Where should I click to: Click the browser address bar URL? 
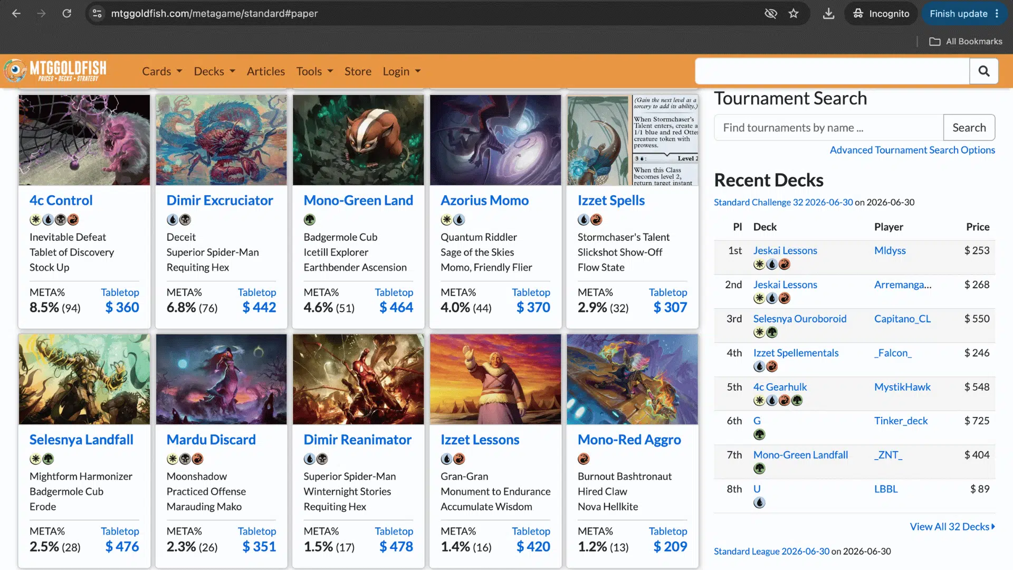click(214, 14)
